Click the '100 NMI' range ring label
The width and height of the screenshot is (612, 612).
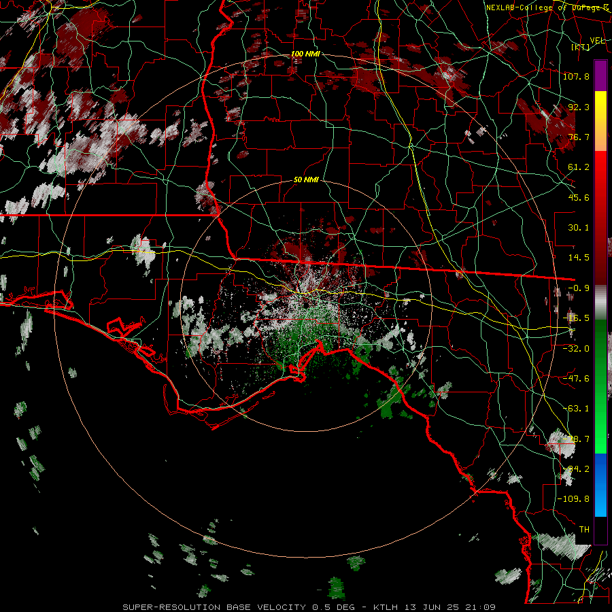pos(305,54)
